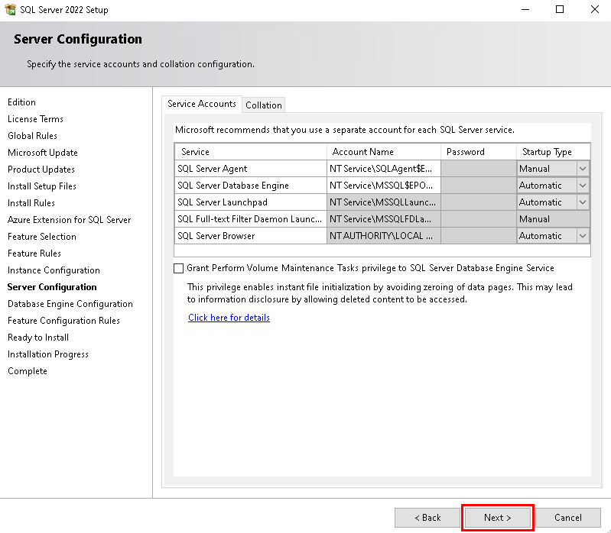
Task: Edit SQL Server Agent account name field
Action: click(x=383, y=169)
